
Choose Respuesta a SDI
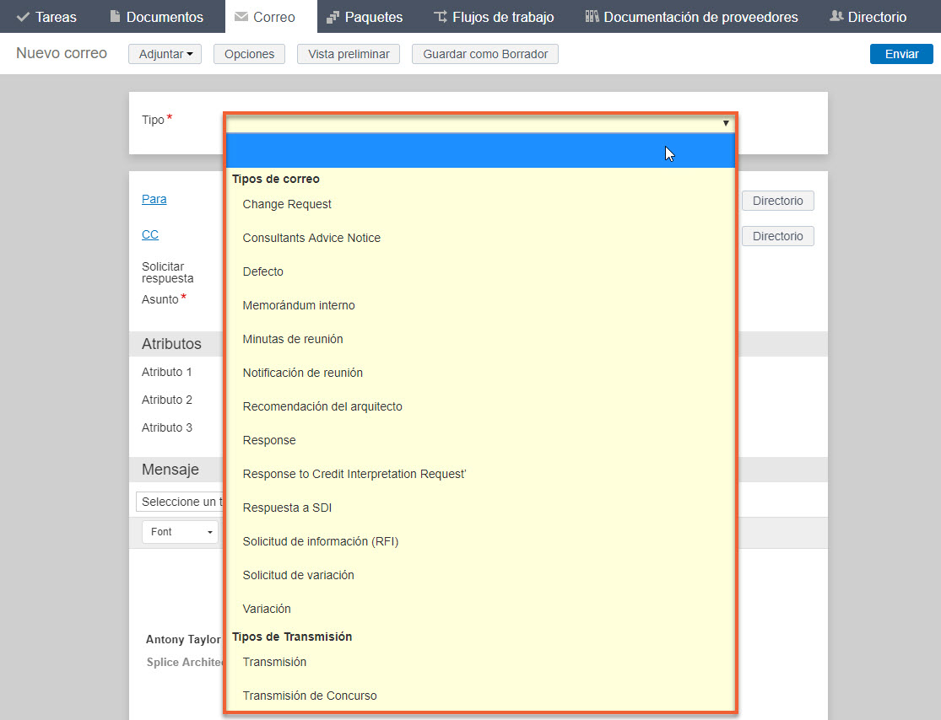coord(480,508)
